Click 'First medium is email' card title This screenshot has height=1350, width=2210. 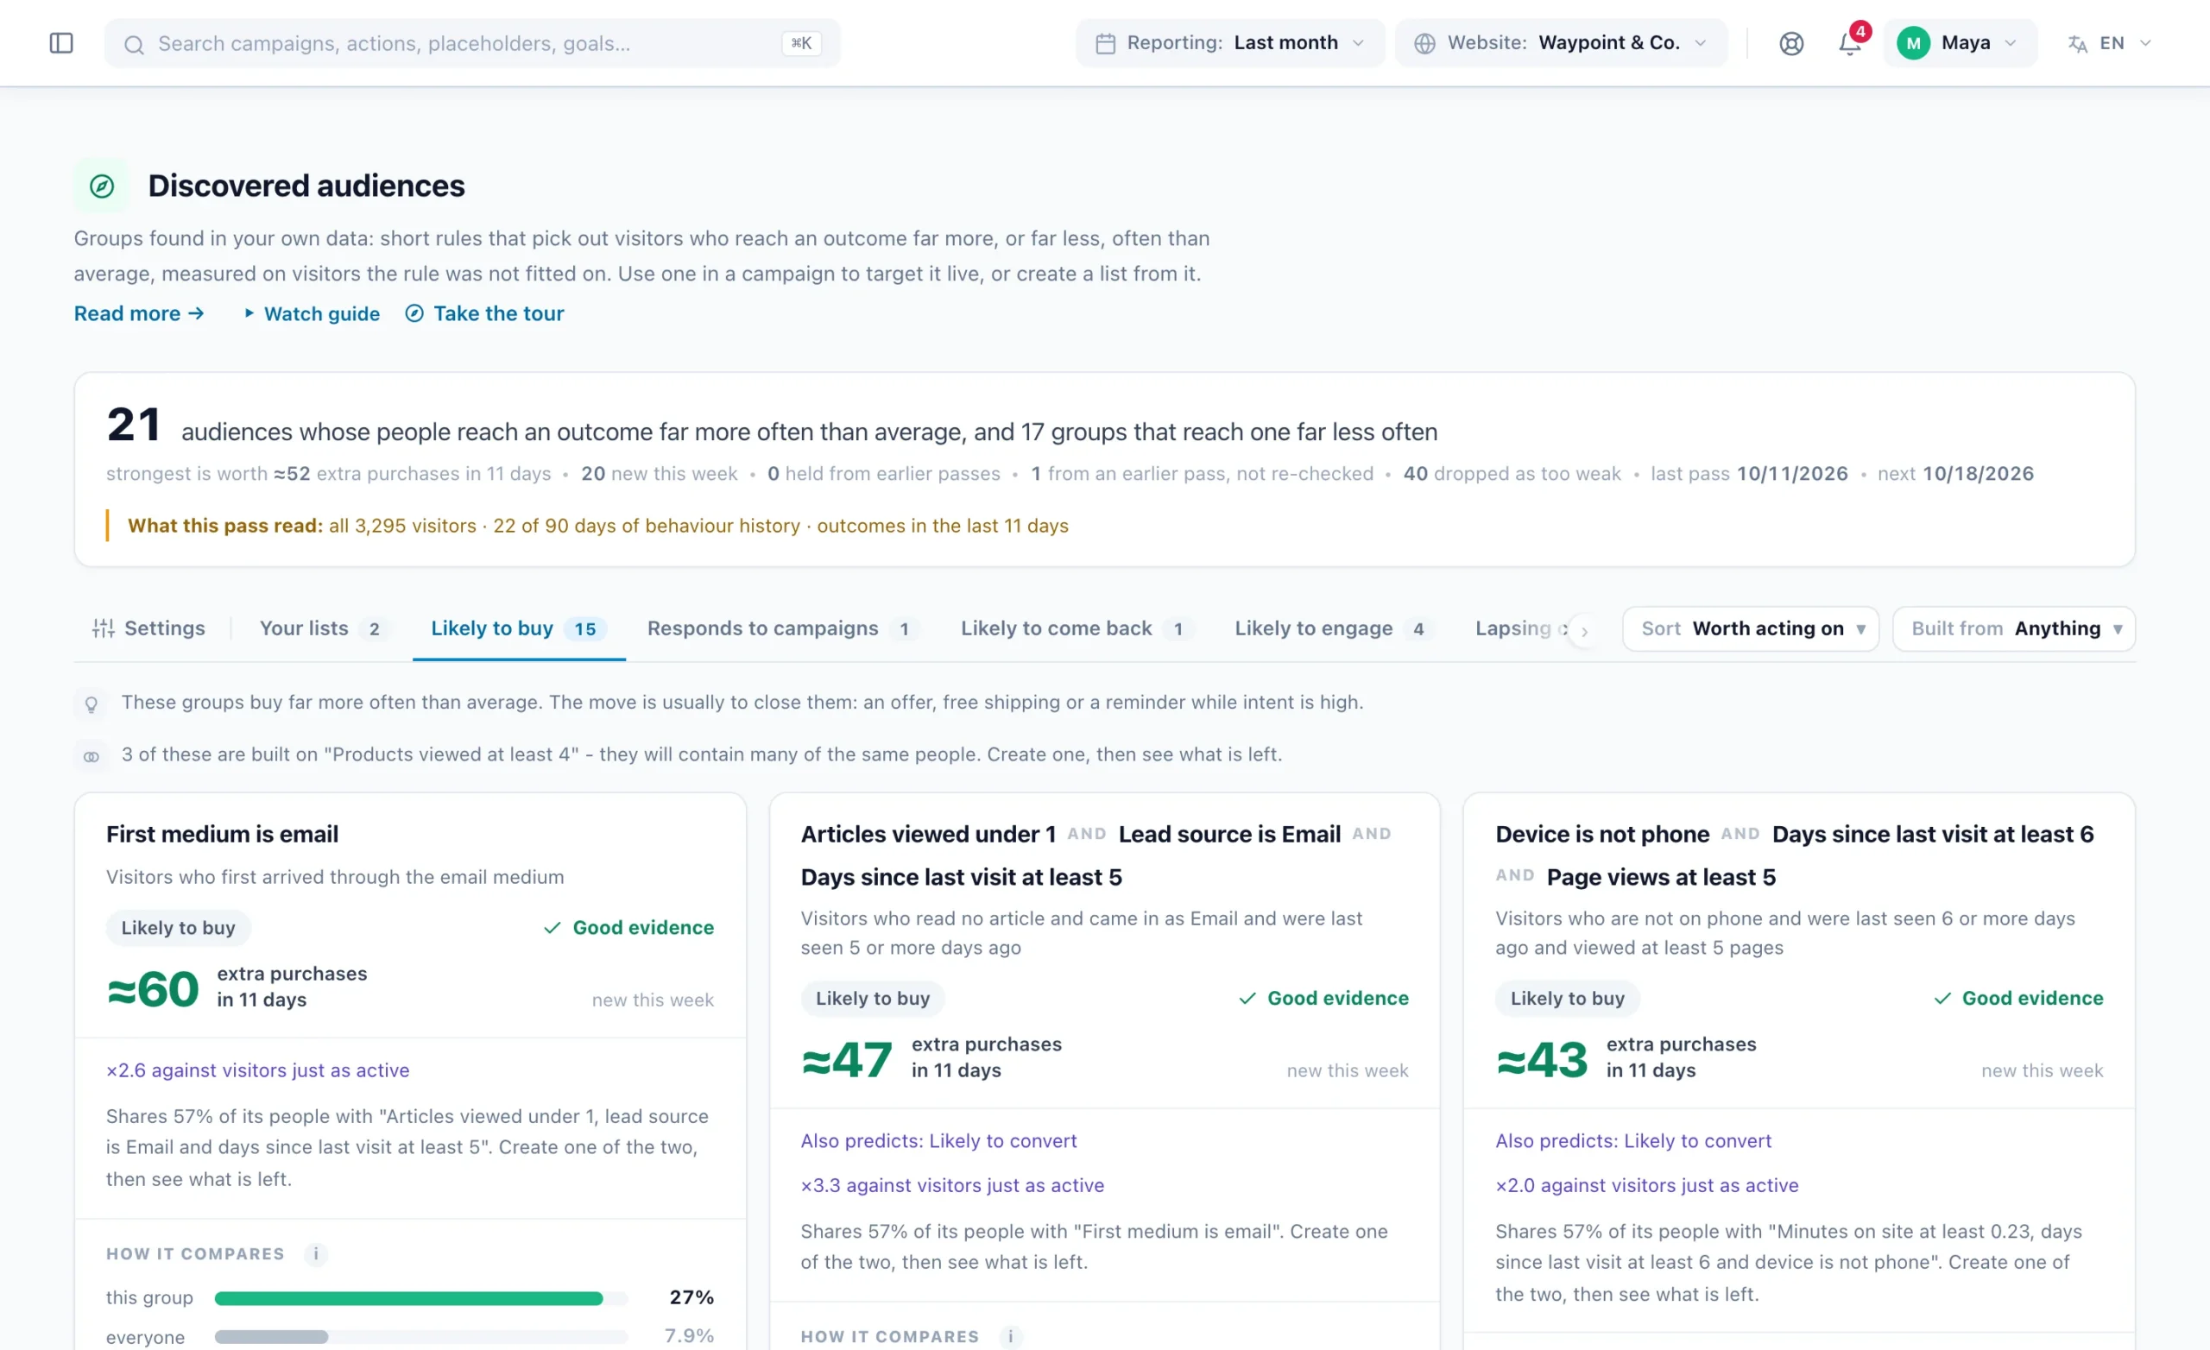coord(223,834)
